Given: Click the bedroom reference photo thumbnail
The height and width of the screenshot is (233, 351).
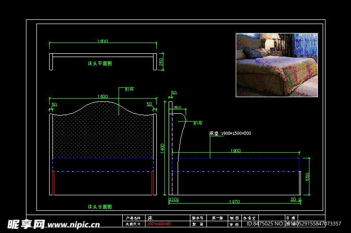Looking at the screenshot, I should click(277, 65).
